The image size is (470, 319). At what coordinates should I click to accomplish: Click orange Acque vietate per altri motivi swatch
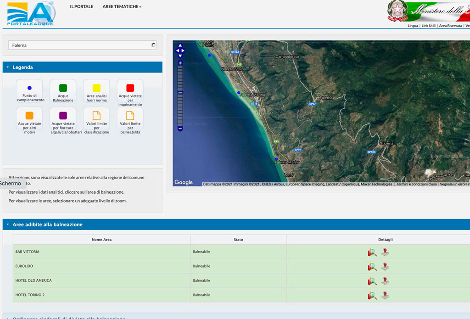click(x=29, y=115)
